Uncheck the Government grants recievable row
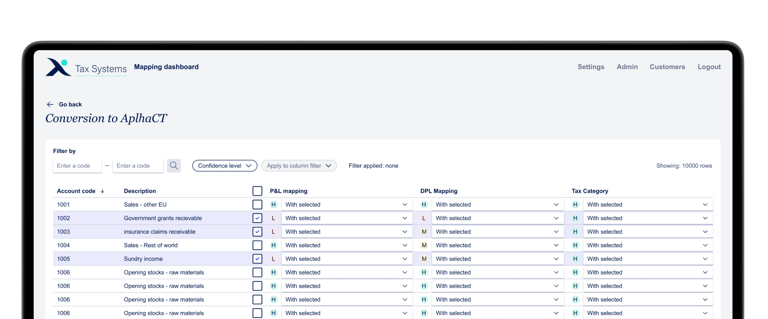Image resolution: width=768 pixels, height=319 pixels. (x=257, y=218)
